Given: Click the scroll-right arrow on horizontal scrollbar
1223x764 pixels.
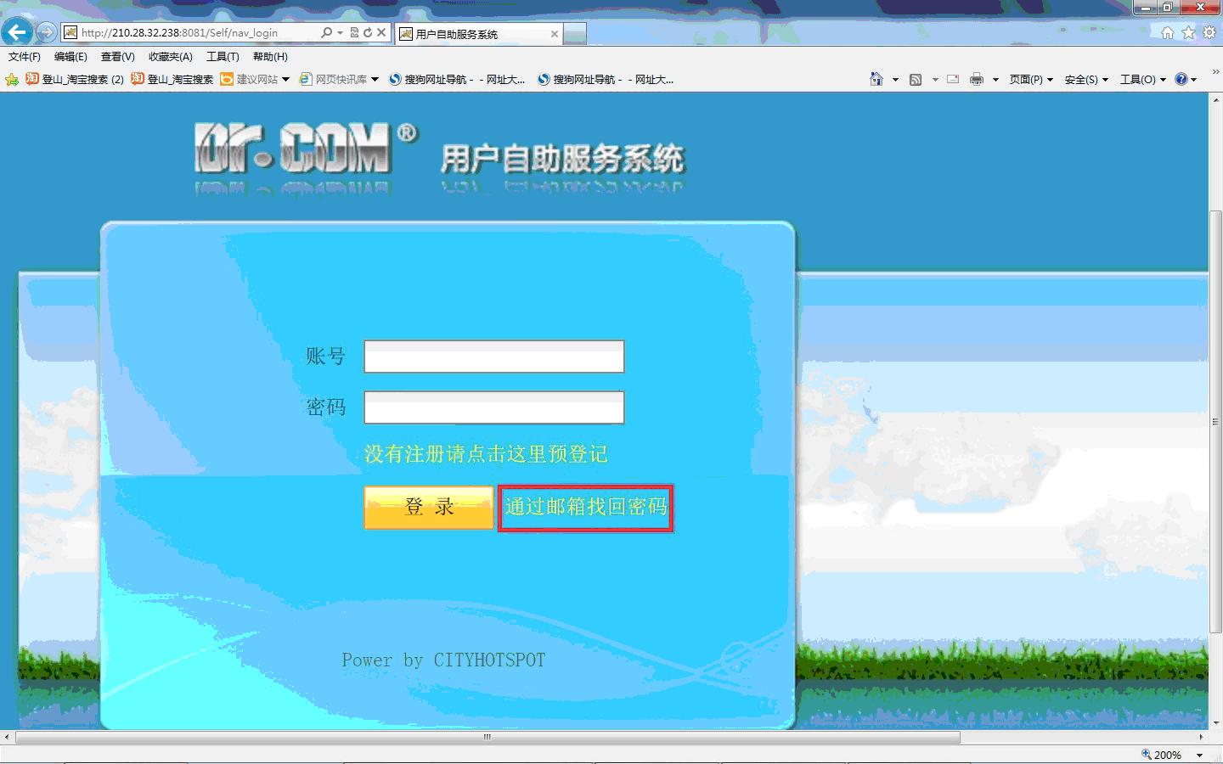Looking at the screenshot, I should click(1201, 737).
